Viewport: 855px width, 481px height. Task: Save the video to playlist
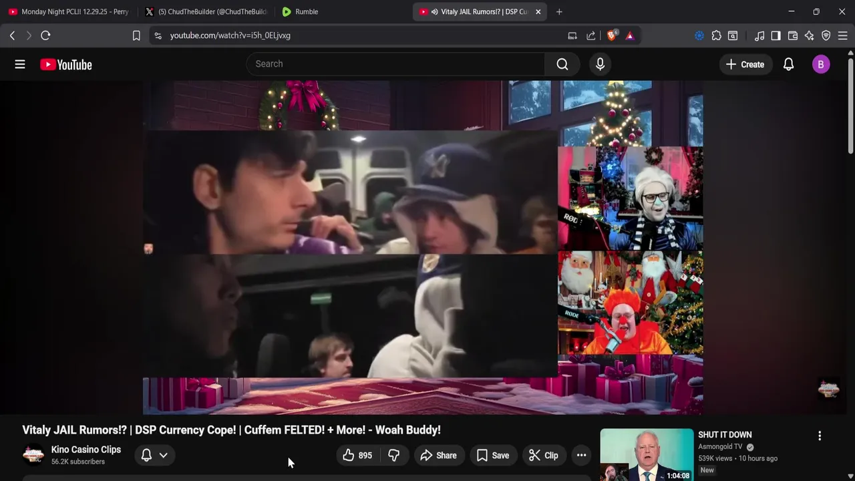pos(492,456)
